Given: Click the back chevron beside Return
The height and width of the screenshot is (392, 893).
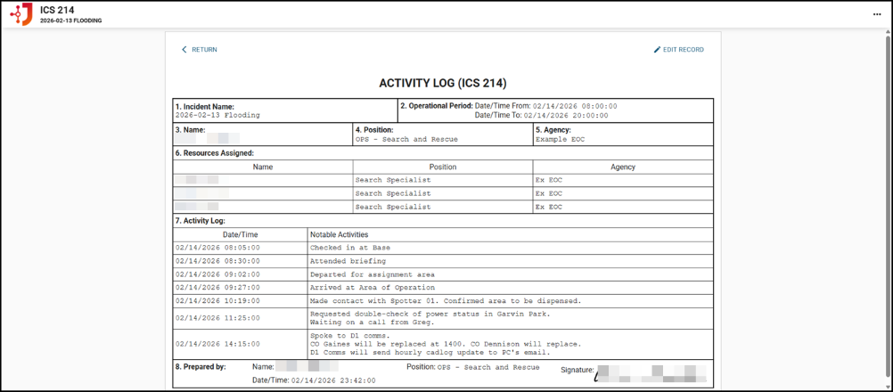Looking at the screenshot, I should coord(184,50).
